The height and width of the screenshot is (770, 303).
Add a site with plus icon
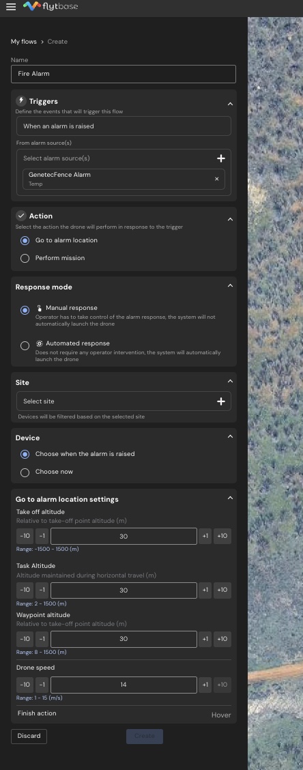click(x=221, y=401)
